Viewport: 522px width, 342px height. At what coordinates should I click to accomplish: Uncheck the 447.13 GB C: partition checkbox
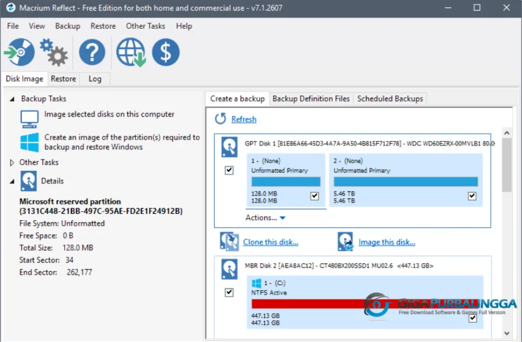(x=473, y=319)
